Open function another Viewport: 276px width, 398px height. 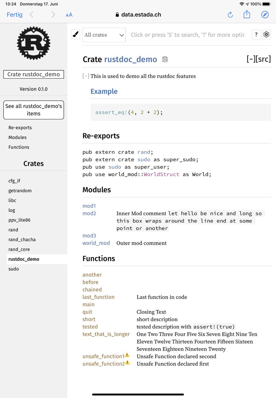92,275
